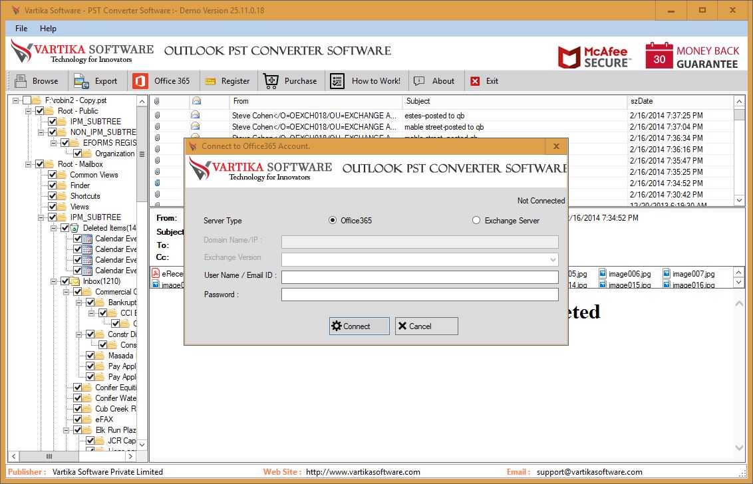Screen dimensions: 753x484
Task: Click paperclip icon of mable street-posted to qb row
Action: tap(157, 127)
